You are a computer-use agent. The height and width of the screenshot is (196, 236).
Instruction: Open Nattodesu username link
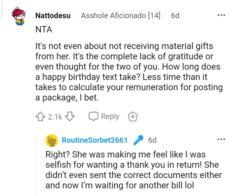[x=53, y=16]
